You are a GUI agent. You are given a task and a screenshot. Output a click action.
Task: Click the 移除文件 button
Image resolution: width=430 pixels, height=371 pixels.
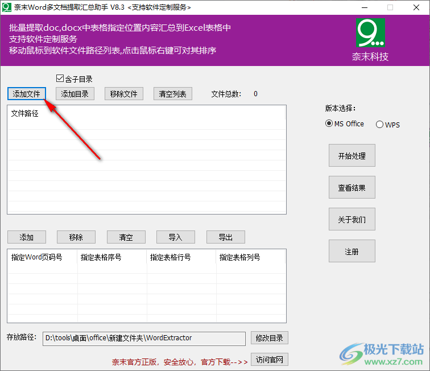pyautogui.click(x=123, y=94)
